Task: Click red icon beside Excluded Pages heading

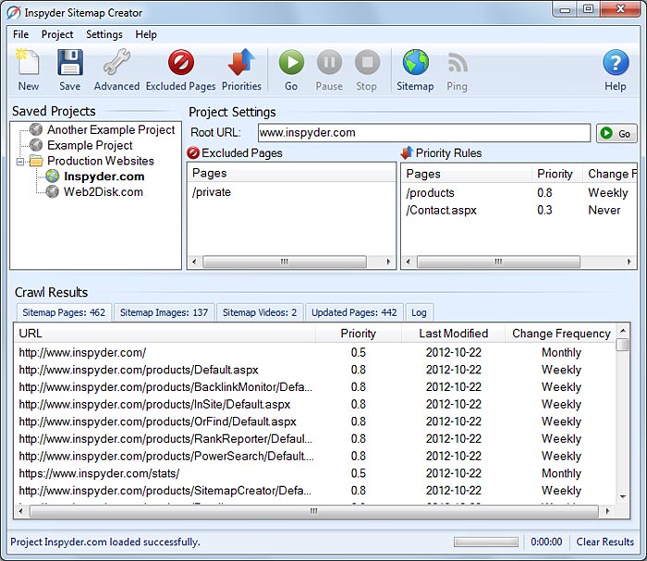Action: 192,153
